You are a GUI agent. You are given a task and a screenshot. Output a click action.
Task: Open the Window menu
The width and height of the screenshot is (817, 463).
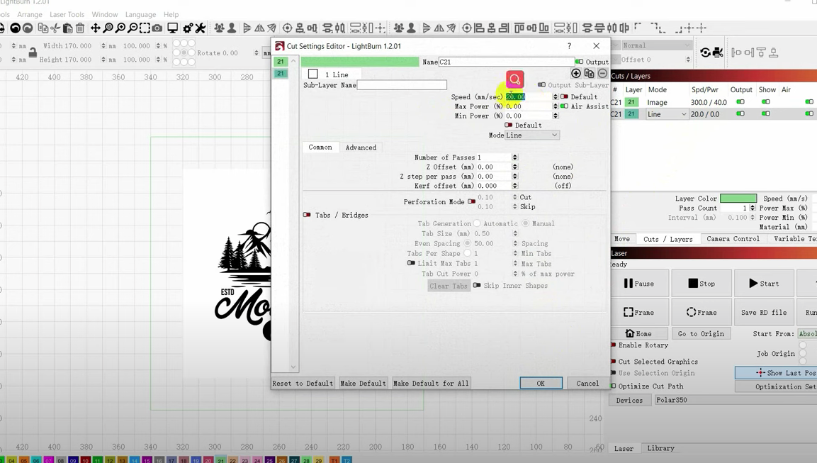(x=105, y=15)
